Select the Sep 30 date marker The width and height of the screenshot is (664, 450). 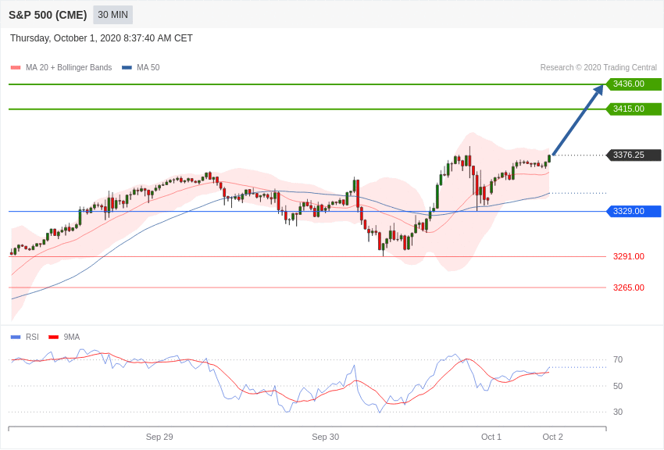[325, 437]
